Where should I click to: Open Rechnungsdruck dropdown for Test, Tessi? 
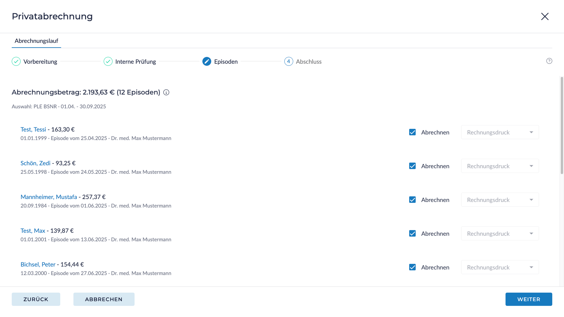500,132
